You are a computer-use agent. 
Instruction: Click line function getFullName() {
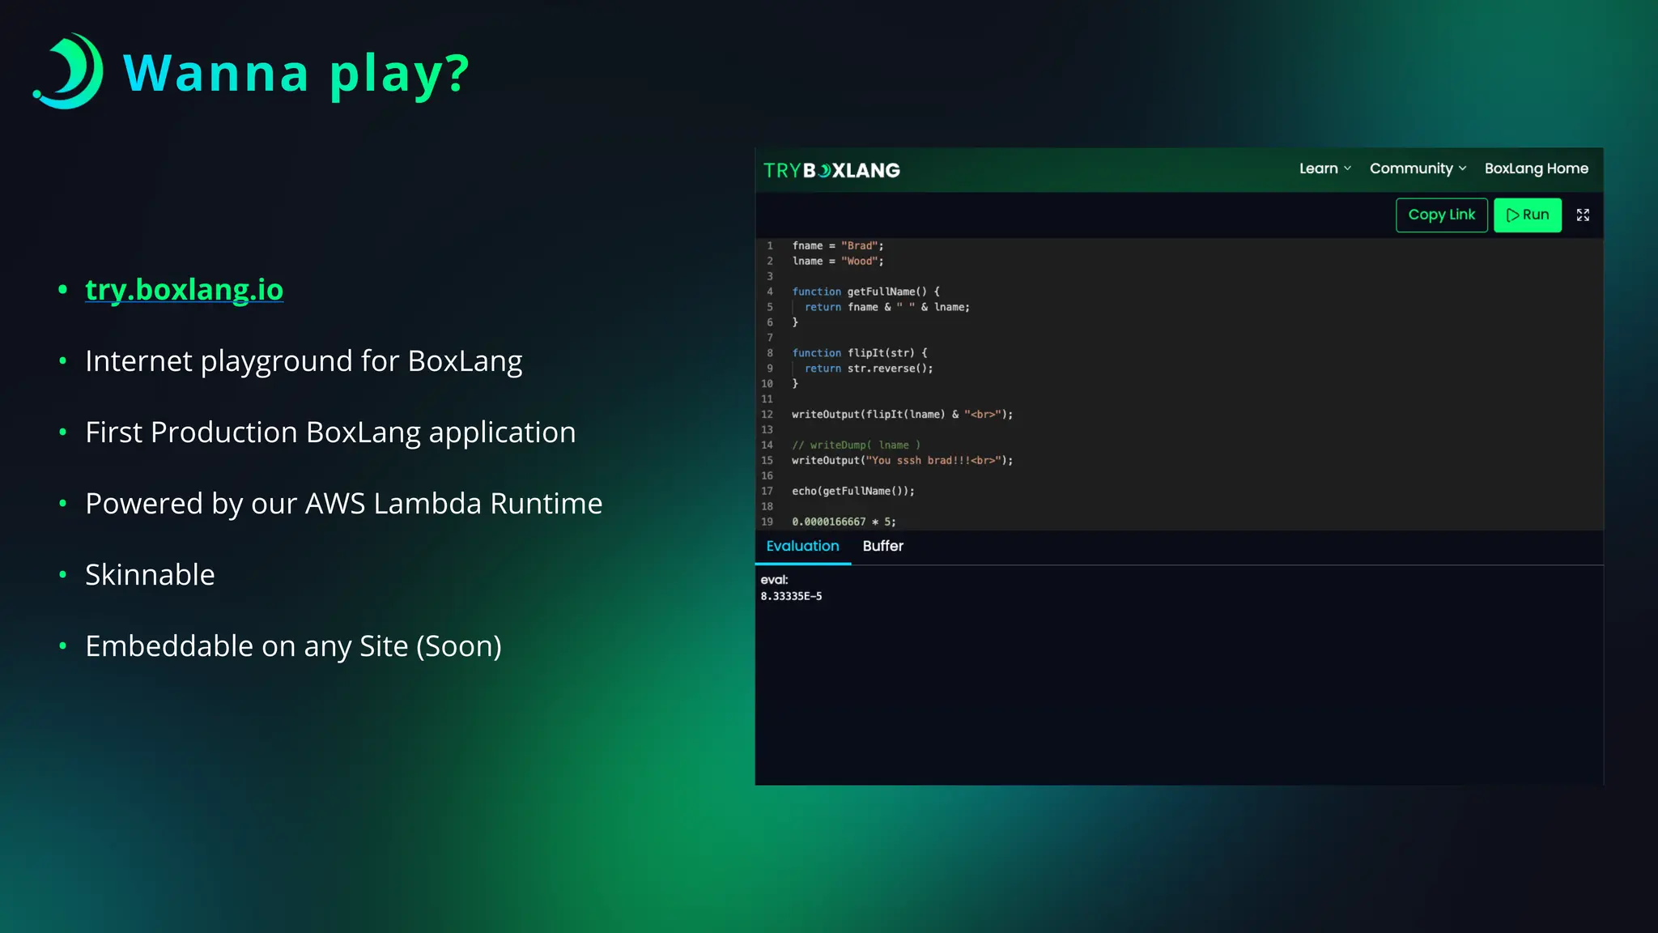tap(865, 292)
